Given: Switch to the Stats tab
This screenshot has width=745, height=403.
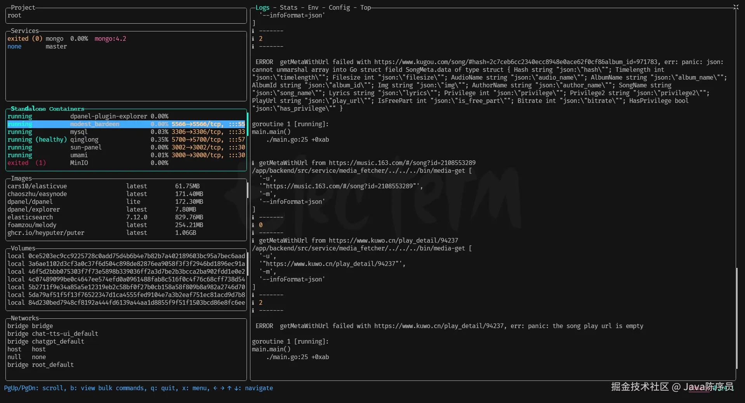Looking at the screenshot, I should 288,7.
